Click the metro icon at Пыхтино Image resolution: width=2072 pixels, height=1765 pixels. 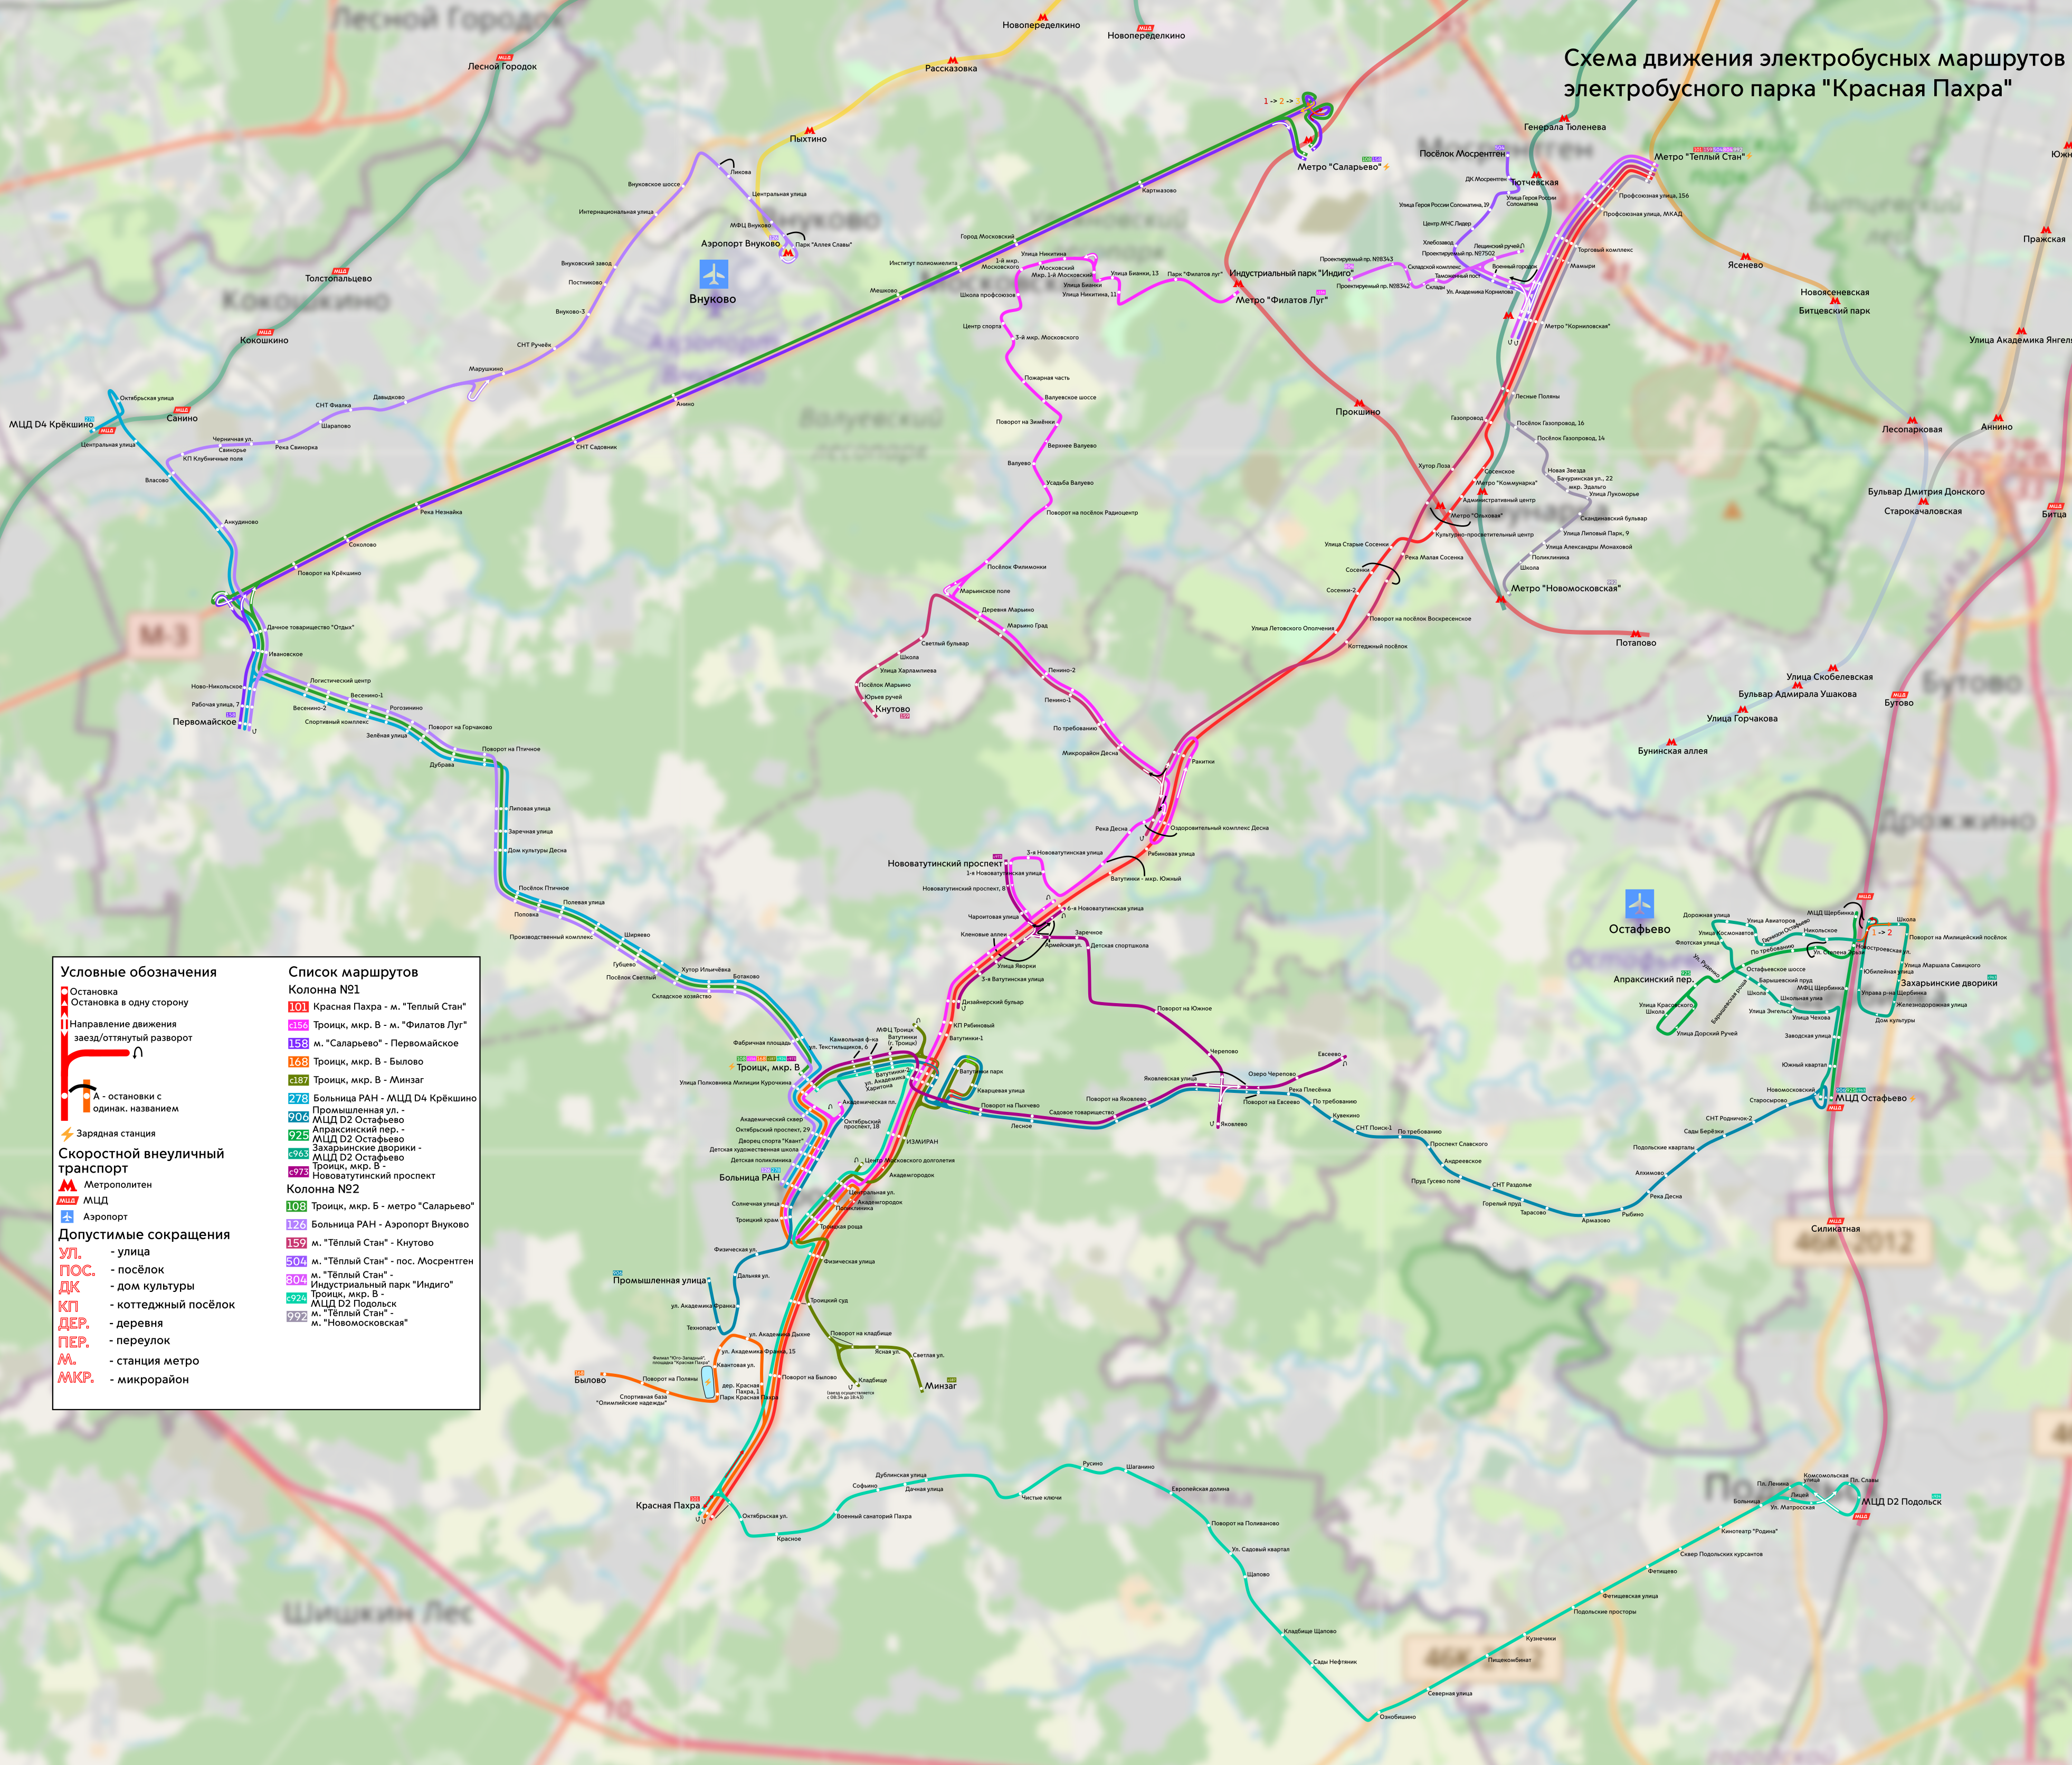(809, 130)
